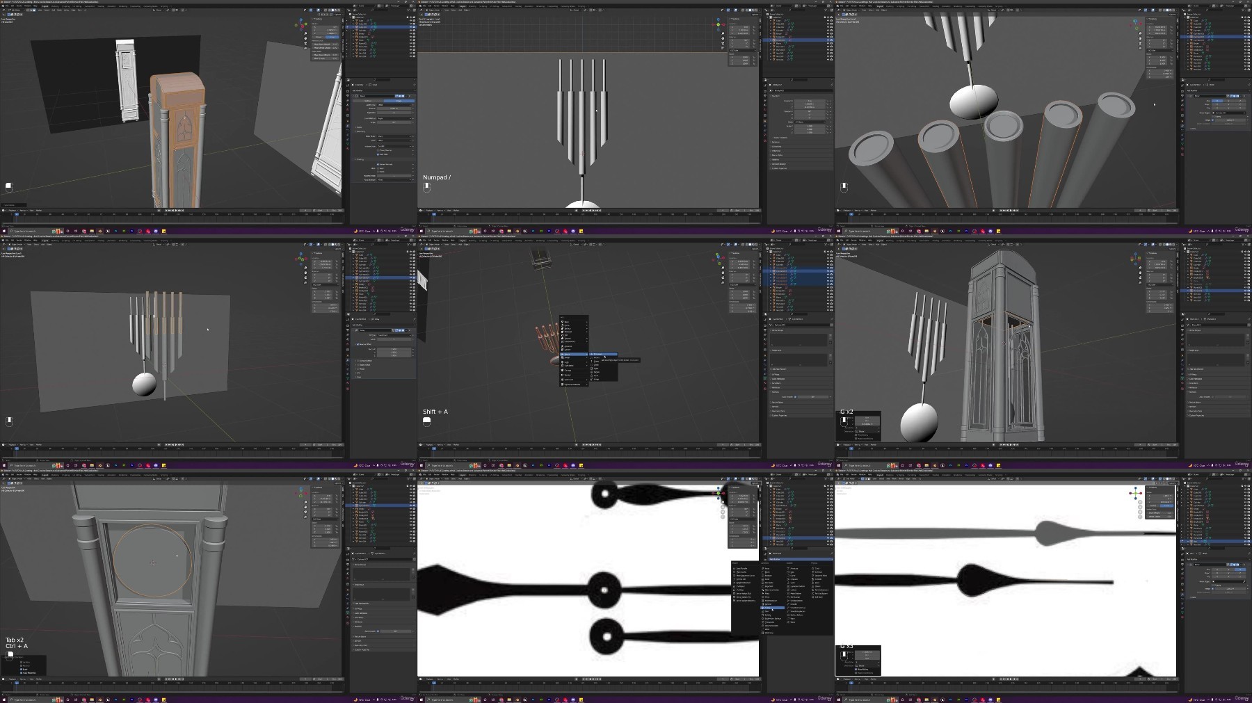
Task: Click the axis gizmo in the G x3 clock-hand viewport
Action: pyautogui.click(x=1135, y=494)
